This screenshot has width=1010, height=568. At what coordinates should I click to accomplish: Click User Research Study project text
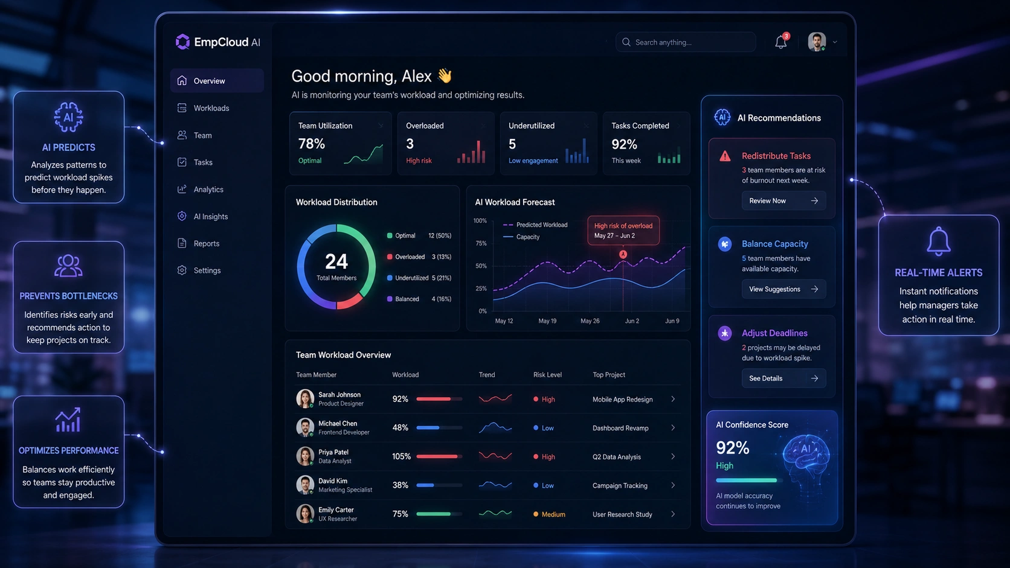click(622, 515)
